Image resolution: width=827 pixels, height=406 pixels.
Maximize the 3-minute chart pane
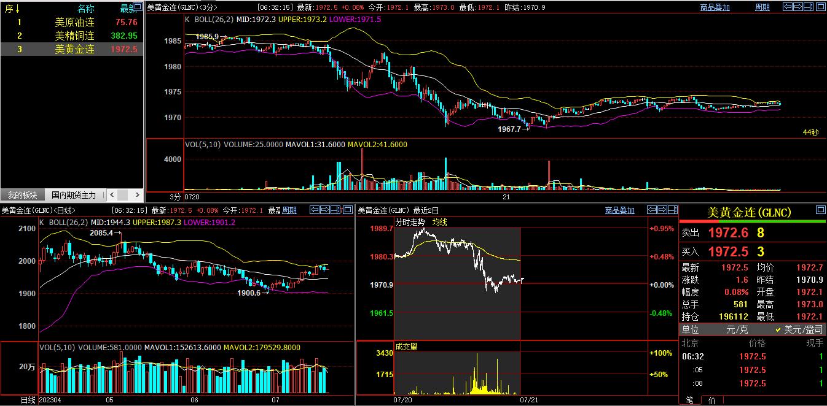pyautogui.click(x=820, y=7)
